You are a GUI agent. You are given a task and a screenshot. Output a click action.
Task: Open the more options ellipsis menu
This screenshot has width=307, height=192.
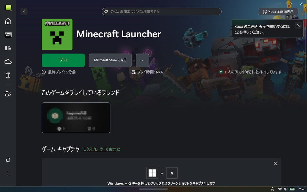[142, 60]
